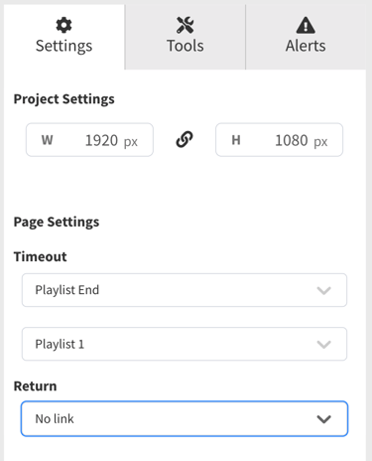Open the Return No link dropdown

coord(185,418)
